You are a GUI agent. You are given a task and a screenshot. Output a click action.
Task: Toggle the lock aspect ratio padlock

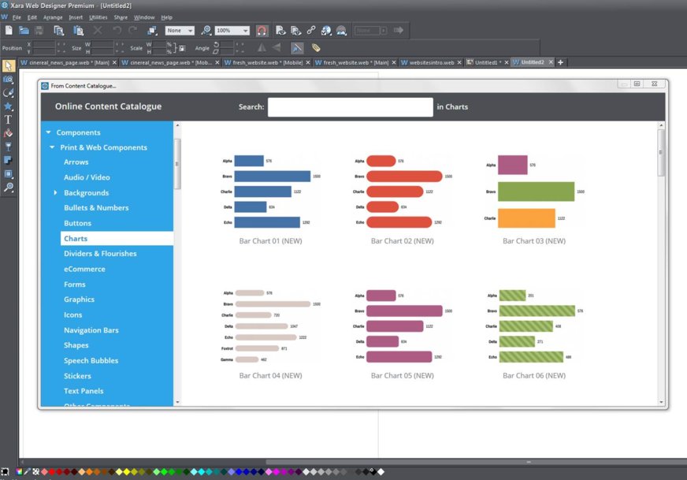pos(182,48)
